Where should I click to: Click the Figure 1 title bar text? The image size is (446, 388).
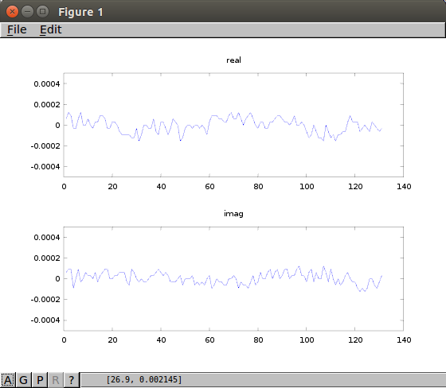coord(80,12)
